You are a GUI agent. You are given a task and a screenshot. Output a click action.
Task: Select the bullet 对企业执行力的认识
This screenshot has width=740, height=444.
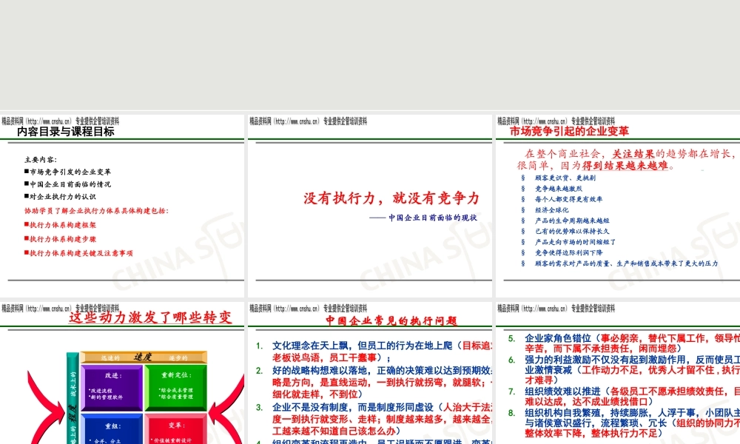(x=60, y=196)
